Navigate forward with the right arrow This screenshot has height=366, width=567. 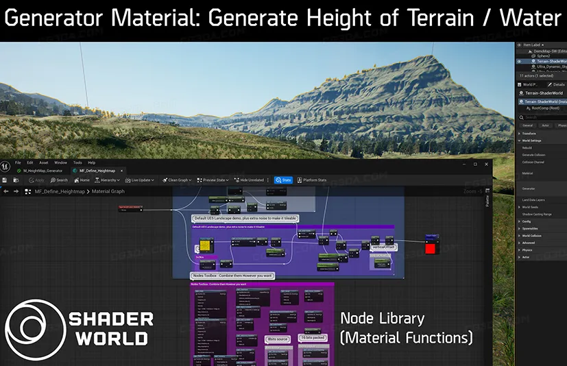pyautogui.click(x=16, y=191)
